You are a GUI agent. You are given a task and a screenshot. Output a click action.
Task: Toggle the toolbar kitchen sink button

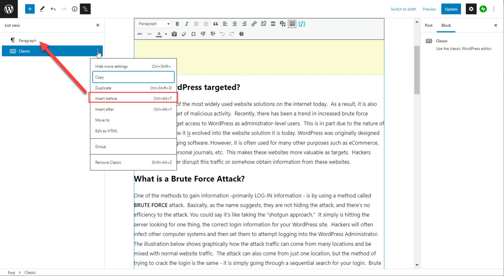coord(292,24)
